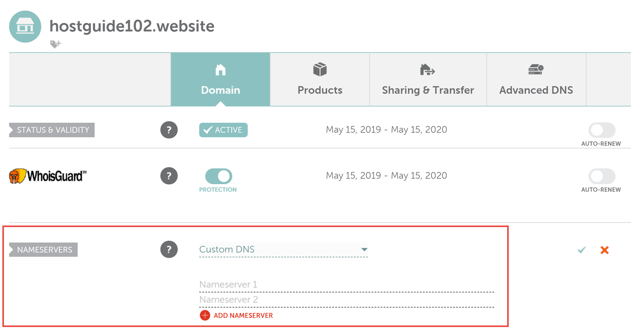Confirm nameserver changes with the green checkmark

pos(582,250)
